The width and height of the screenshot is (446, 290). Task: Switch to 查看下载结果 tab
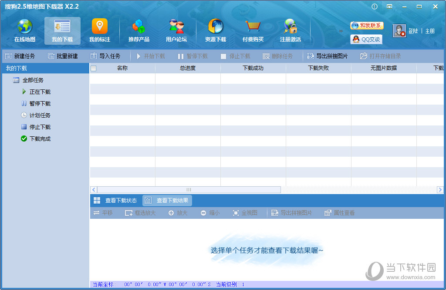point(167,201)
